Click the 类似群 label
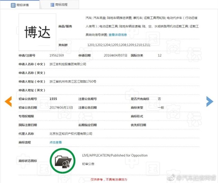Viewport: 218px width, 183px height. pyautogui.click(x=63, y=45)
